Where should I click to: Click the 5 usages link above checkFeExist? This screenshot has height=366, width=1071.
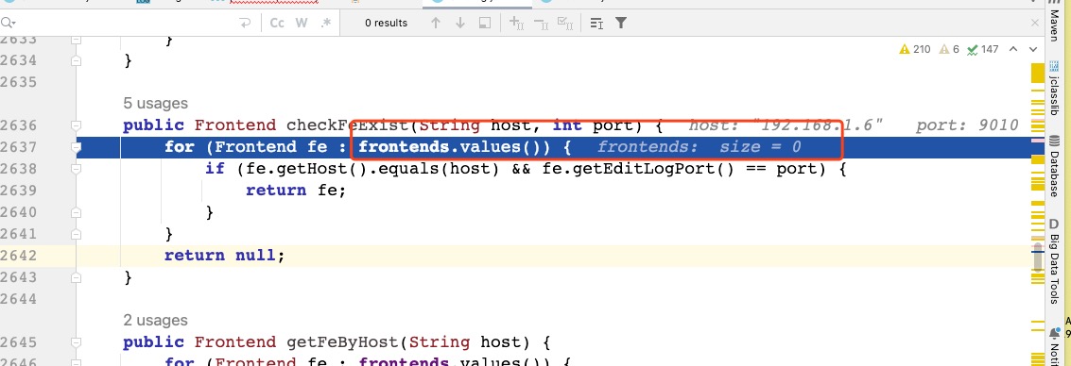pos(155,104)
